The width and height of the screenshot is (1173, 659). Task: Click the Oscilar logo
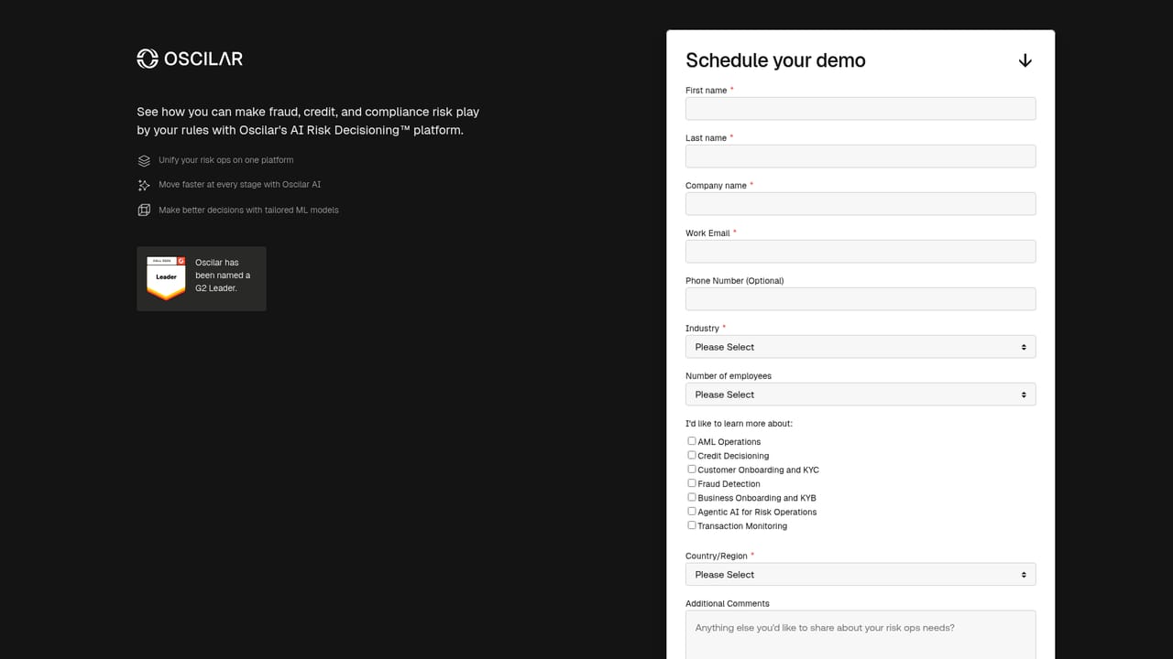coord(190,59)
